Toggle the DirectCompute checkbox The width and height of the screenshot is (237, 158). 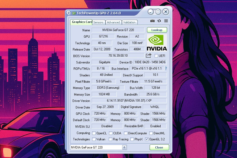point(126,133)
